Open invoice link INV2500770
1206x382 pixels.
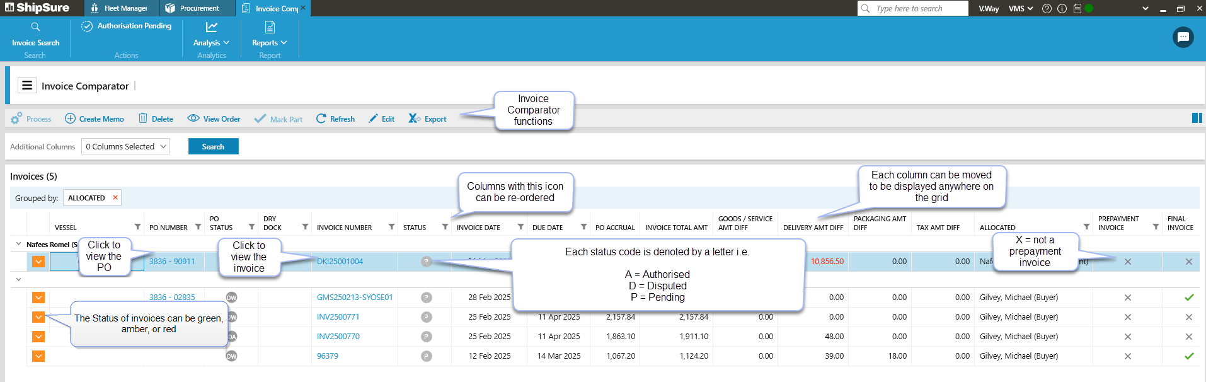coord(338,337)
